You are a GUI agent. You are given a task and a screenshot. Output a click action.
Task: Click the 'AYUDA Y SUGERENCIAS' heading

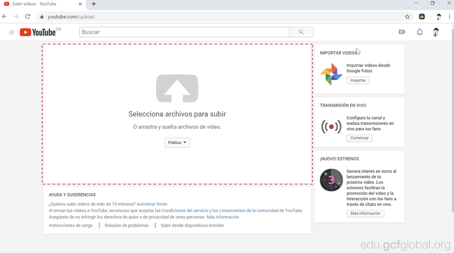pos(72,195)
